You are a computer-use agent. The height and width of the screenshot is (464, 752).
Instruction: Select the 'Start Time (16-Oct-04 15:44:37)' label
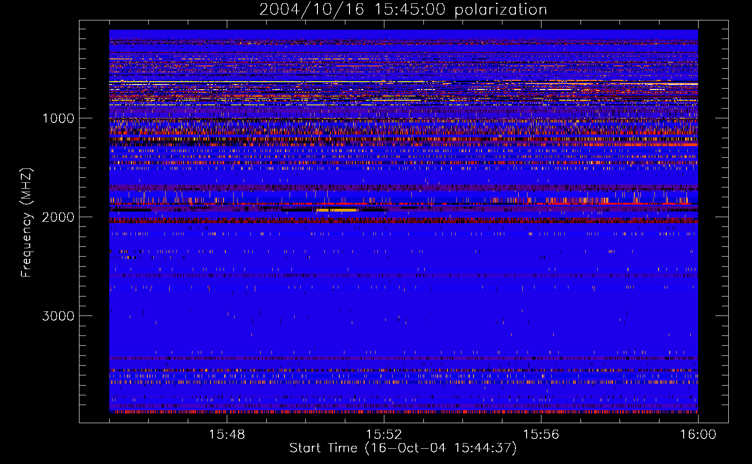tap(403, 448)
